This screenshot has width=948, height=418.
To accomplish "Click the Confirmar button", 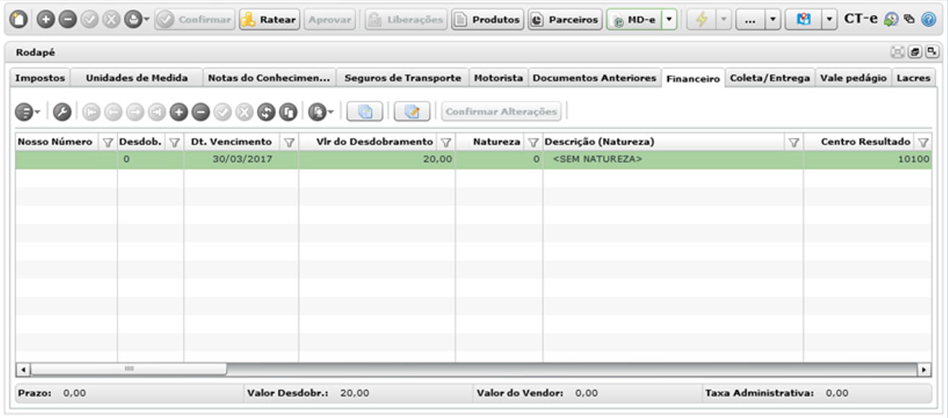I will click(194, 20).
